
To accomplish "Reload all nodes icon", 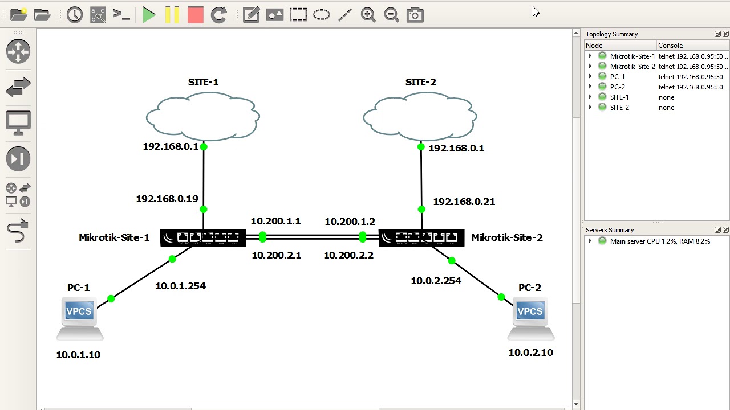I will pos(219,15).
